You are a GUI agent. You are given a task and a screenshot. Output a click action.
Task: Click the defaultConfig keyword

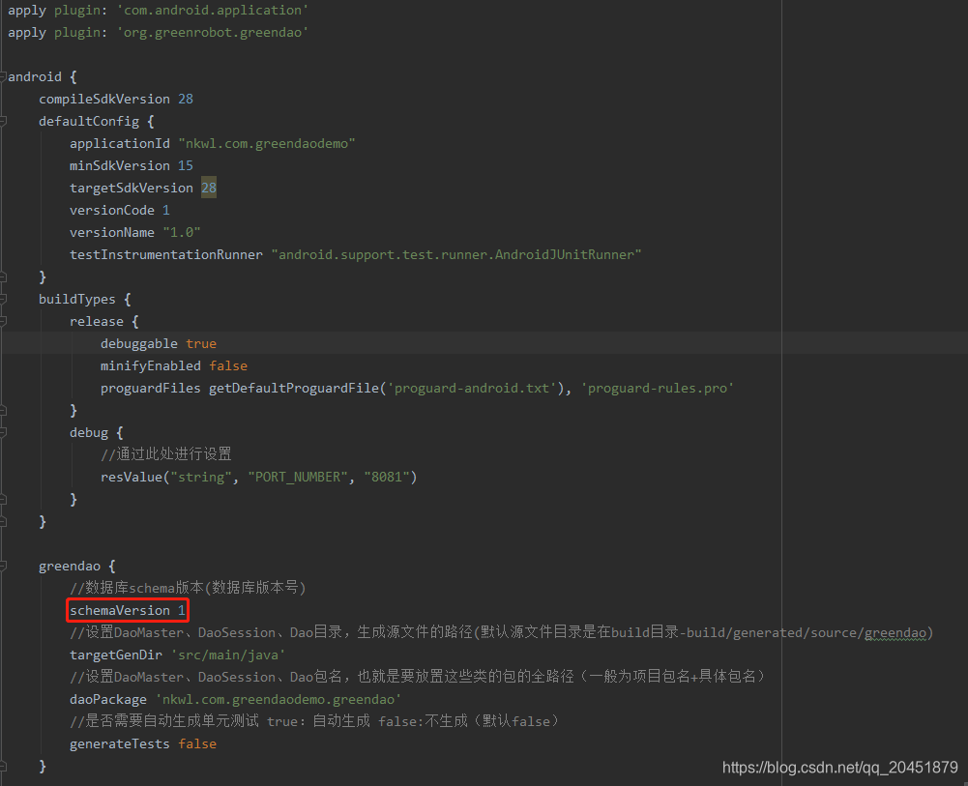coord(89,121)
